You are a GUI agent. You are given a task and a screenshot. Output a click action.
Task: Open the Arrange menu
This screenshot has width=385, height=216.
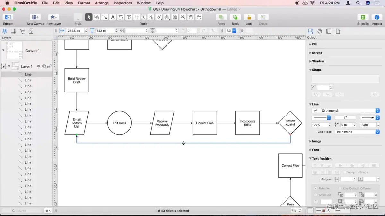[x=102, y=3]
